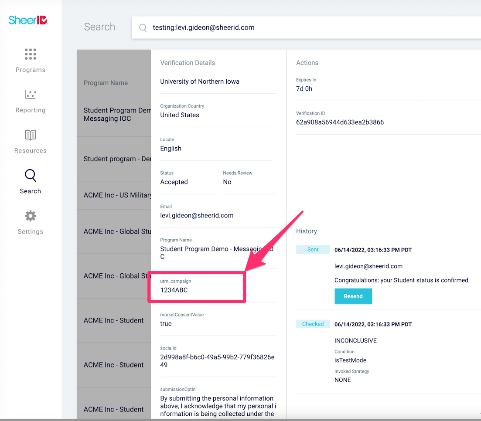The height and width of the screenshot is (421, 481).
Task: Click the SheerID logo
Action: 28,20
